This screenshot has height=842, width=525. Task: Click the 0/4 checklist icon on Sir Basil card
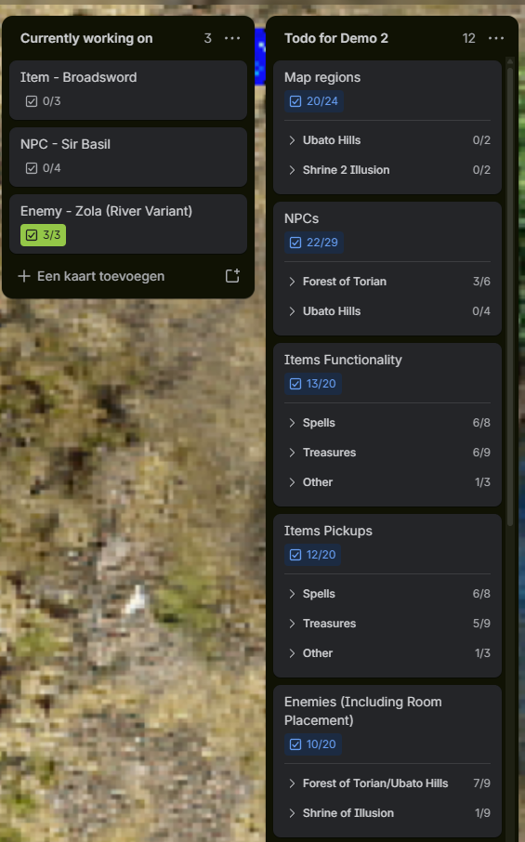[x=32, y=168]
